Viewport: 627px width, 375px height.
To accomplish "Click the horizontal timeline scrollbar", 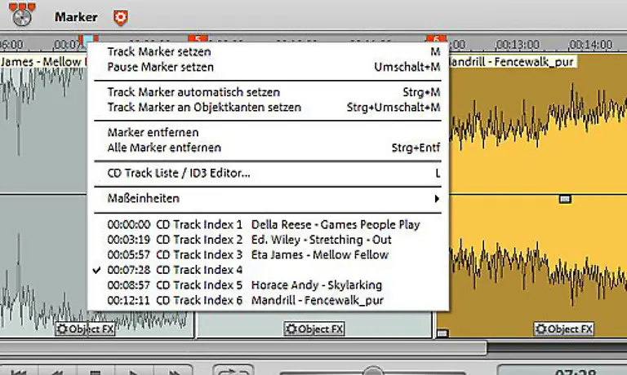I will click(x=243, y=347).
